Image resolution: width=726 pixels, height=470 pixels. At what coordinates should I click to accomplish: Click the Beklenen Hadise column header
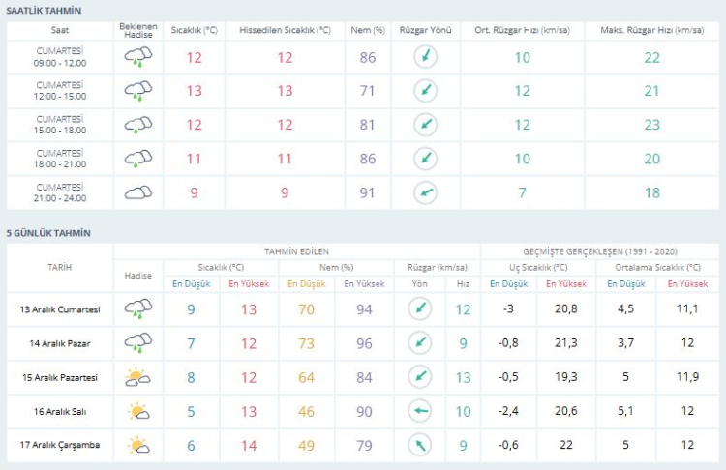point(138,30)
